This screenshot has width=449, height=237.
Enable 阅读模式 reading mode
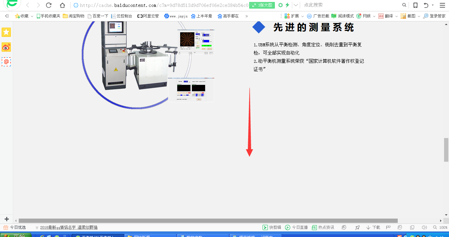[x=343, y=16]
